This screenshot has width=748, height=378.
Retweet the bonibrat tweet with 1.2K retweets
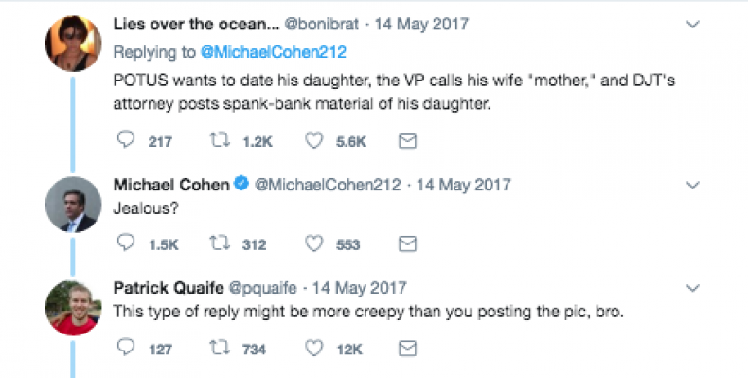(x=220, y=140)
